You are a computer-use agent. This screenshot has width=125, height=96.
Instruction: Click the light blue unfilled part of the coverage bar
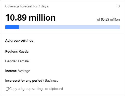(70, 27)
